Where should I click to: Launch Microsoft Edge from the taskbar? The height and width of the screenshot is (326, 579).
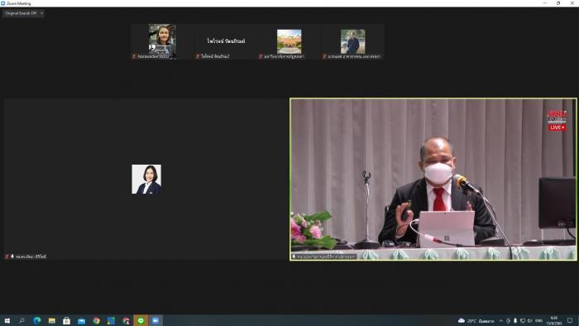coord(37,320)
